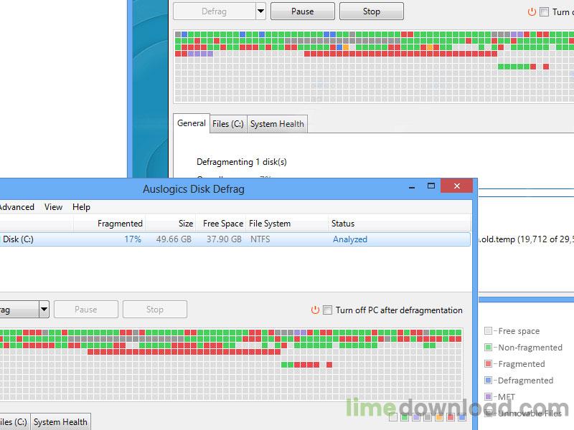Click the Stop button in the back window
The width and height of the screenshot is (574, 430).
click(372, 11)
